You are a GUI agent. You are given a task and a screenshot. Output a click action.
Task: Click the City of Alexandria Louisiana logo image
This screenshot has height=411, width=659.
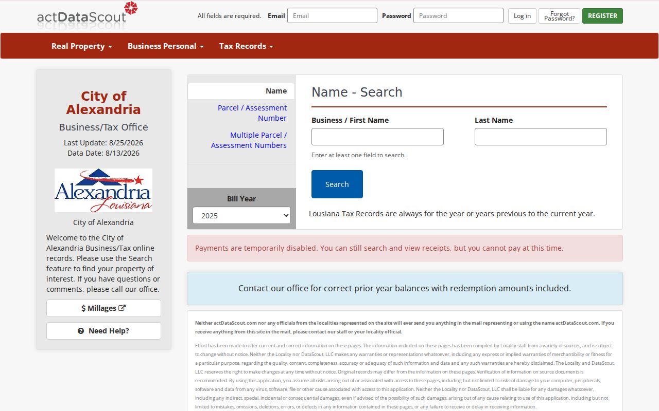(x=103, y=190)
